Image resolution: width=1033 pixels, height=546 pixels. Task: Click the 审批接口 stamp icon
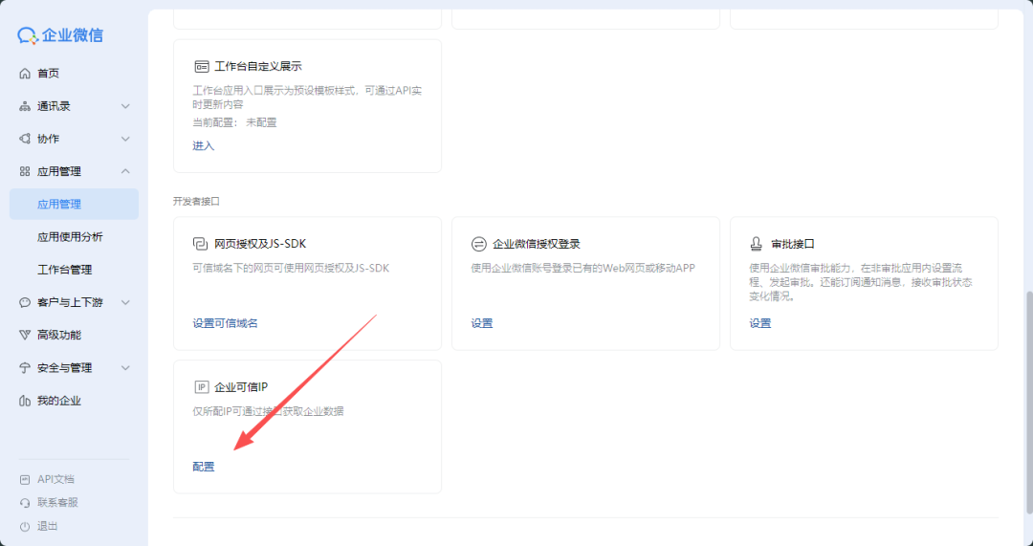757,244
